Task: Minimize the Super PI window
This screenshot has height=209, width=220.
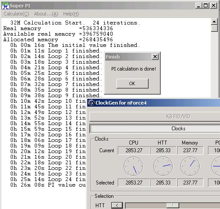Action: (x=199, y=6)
